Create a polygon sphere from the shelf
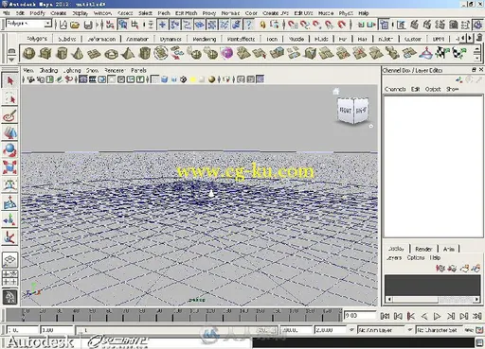 [28, 53]
